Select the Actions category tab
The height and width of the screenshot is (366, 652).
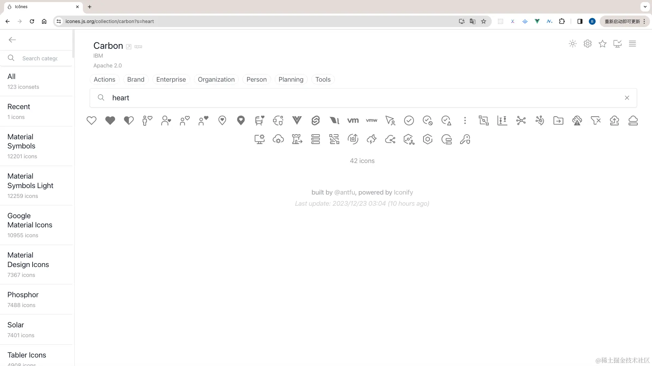point(104,80)
